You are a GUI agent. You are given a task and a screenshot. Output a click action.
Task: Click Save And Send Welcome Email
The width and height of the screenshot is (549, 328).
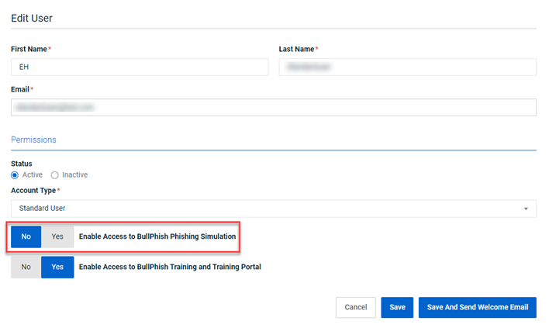tap(477, 307)
